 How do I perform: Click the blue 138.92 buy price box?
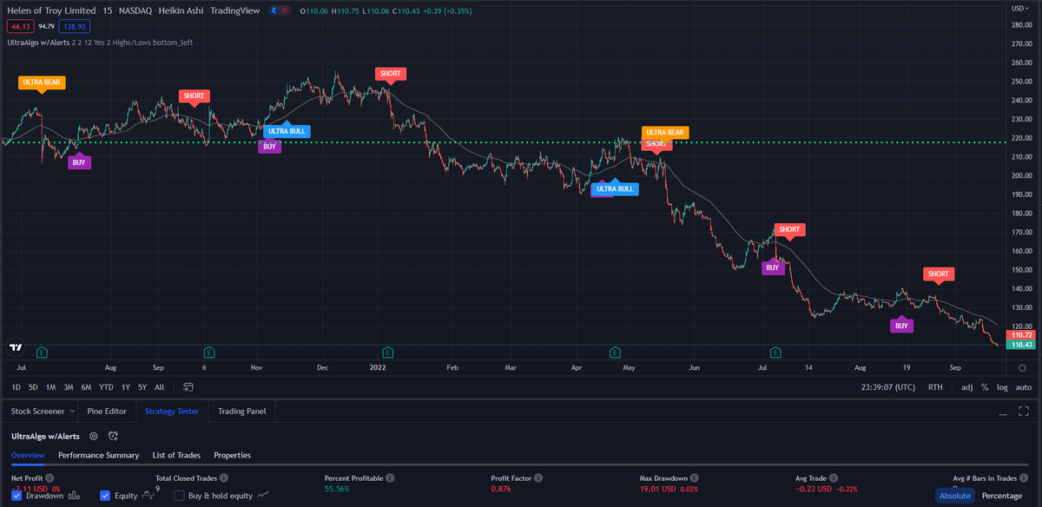tap(74, 26)
